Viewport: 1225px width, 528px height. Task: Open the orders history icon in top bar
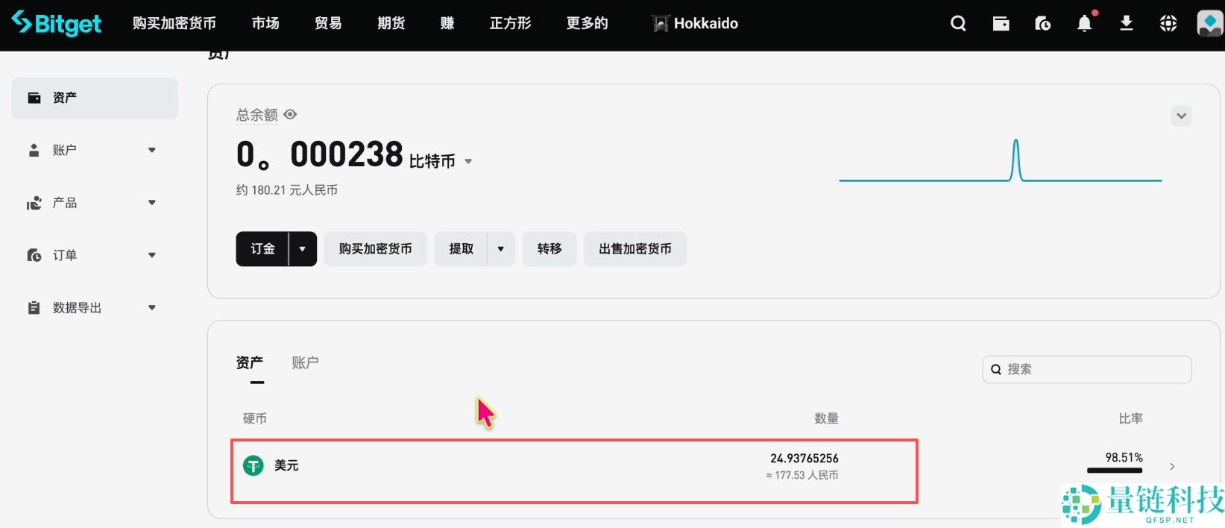tap(1042, 24)
